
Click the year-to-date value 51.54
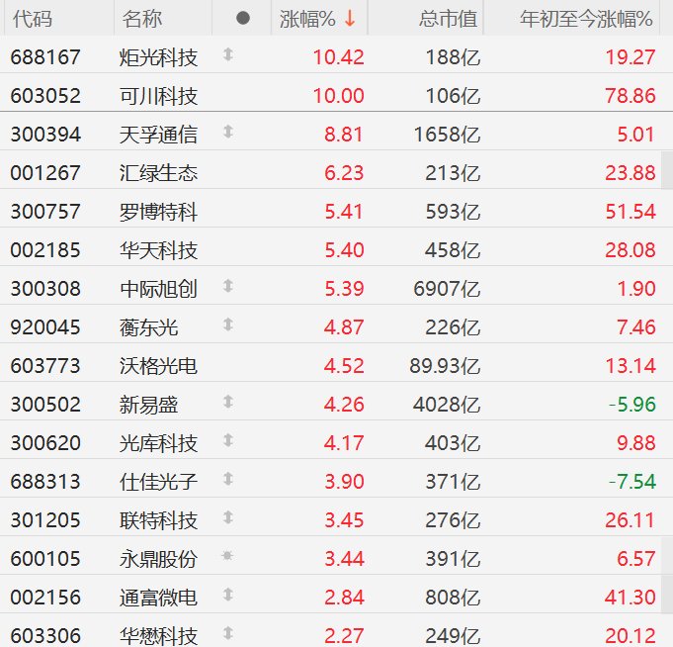point(631,212)
